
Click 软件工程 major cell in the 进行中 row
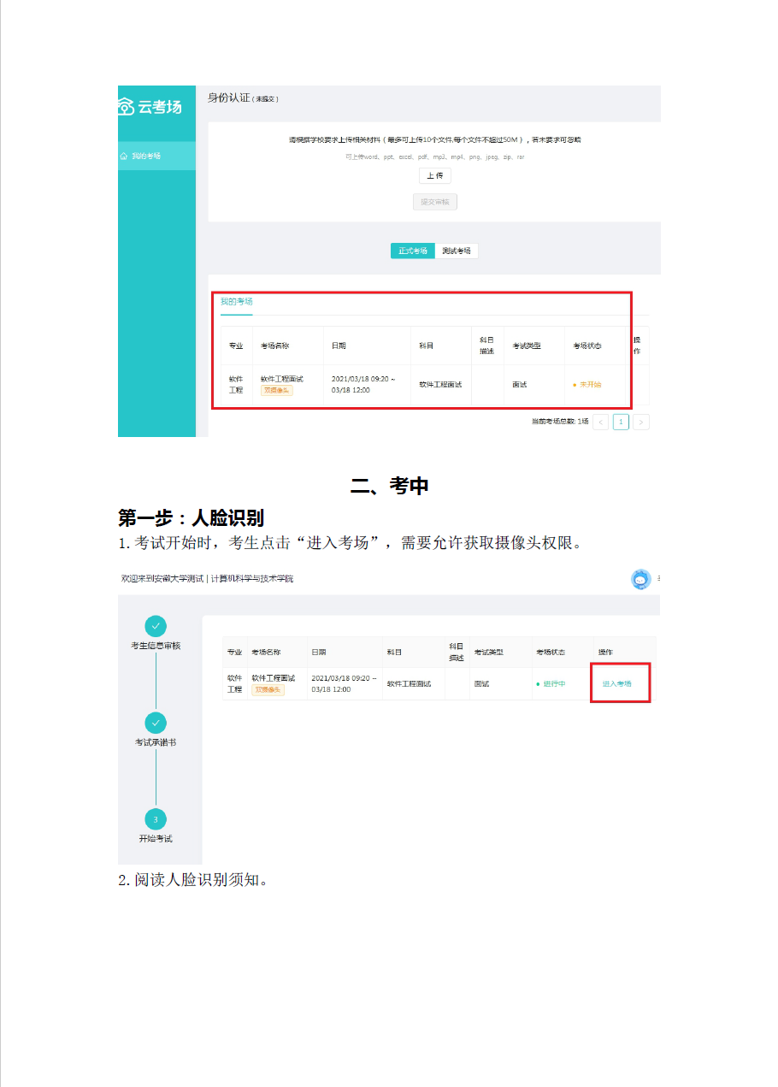click(234, 683)
